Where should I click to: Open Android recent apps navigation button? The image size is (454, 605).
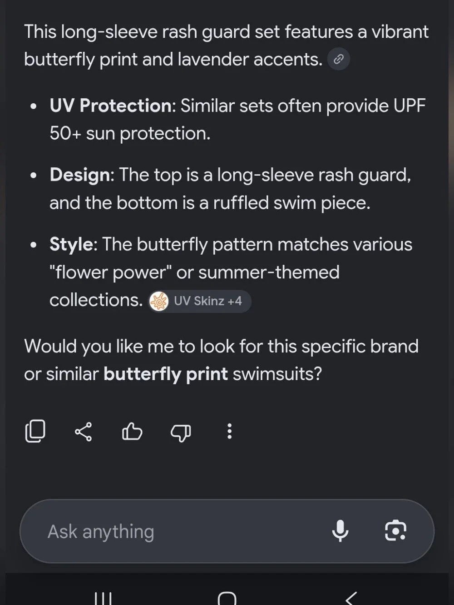[103, 597]
